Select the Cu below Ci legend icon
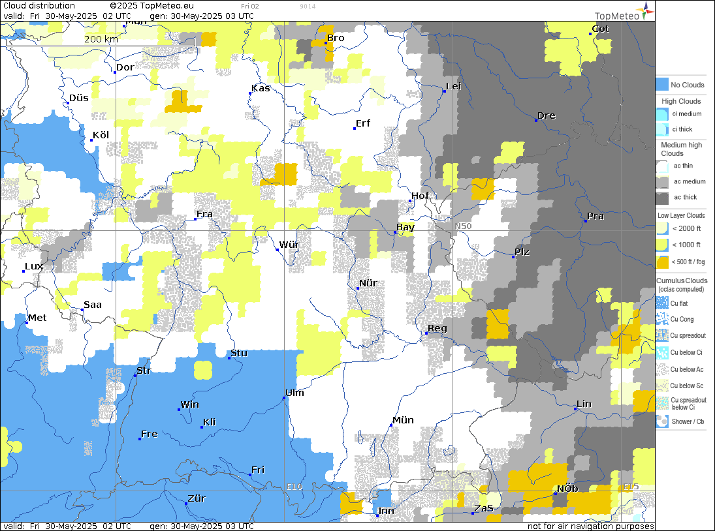The image size is (715, 531). point(662,352)
